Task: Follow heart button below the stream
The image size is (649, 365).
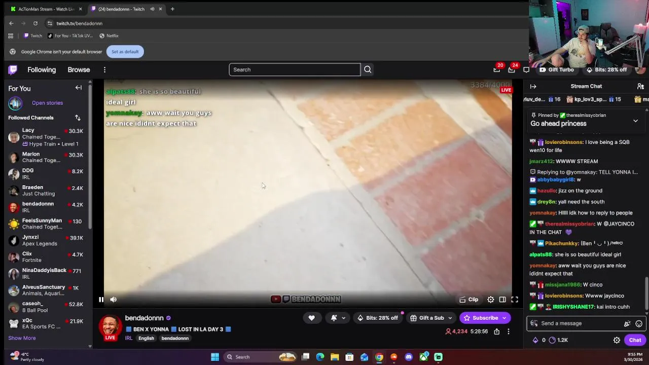Action: click(x=311, y=318)
